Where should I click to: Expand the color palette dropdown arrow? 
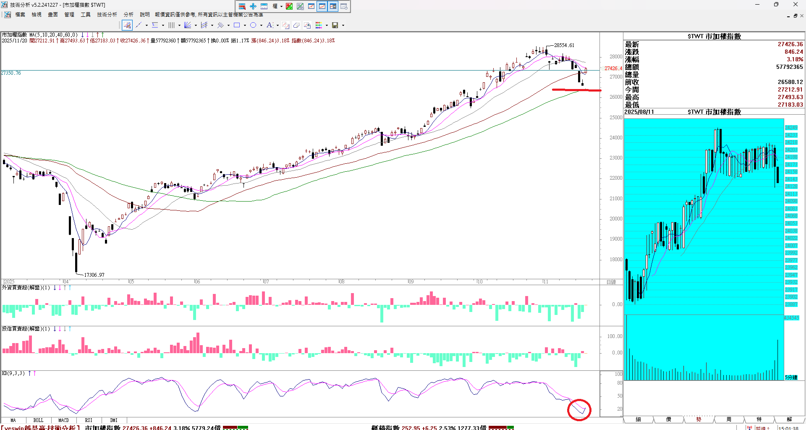327,25
